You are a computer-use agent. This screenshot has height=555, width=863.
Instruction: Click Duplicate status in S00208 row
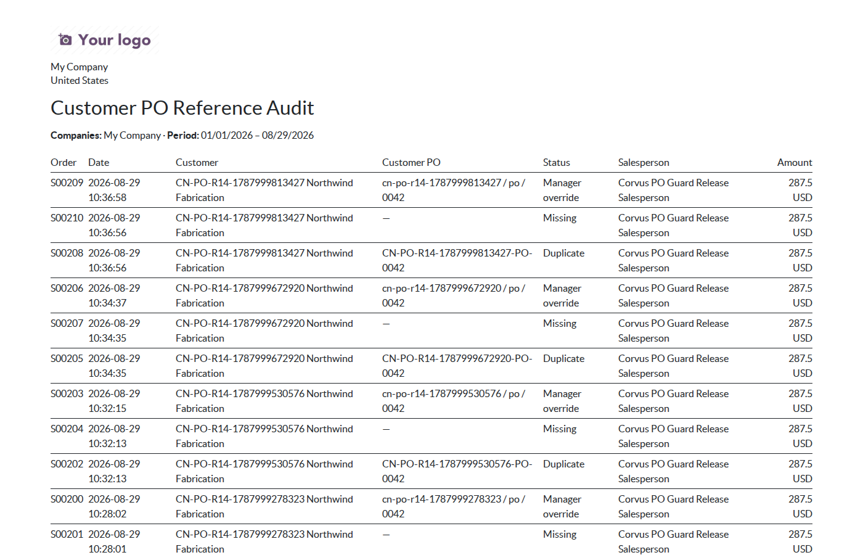pyautogui.click(x=563, y=253)
